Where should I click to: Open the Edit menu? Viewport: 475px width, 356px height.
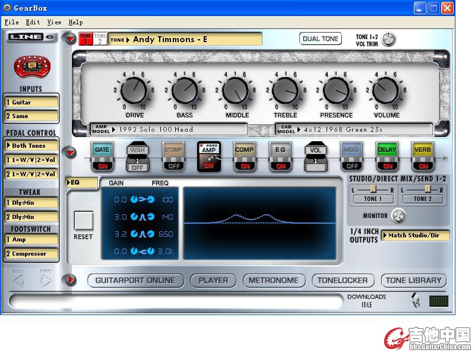(33, 22)
